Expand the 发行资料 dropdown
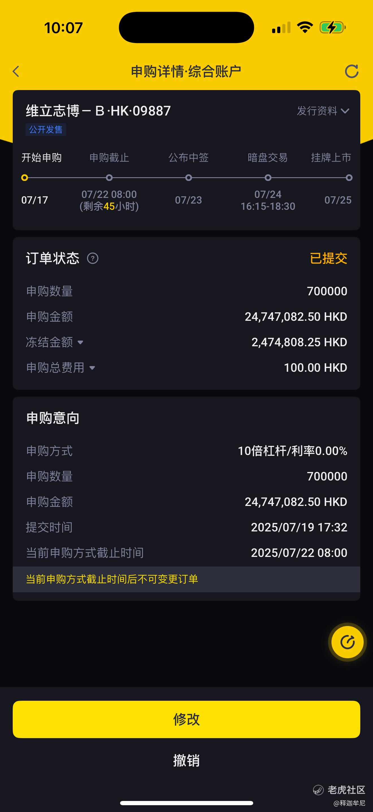The height and width of the screenshot is (812, 373). coord(323,111)
